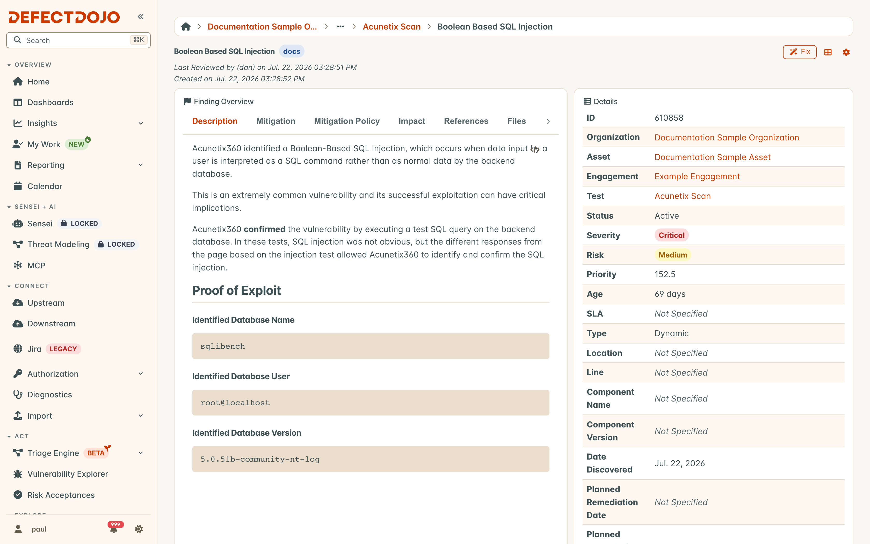Open Documentation Sample Asset link
The image size is (870, 544).
point(712,157)
